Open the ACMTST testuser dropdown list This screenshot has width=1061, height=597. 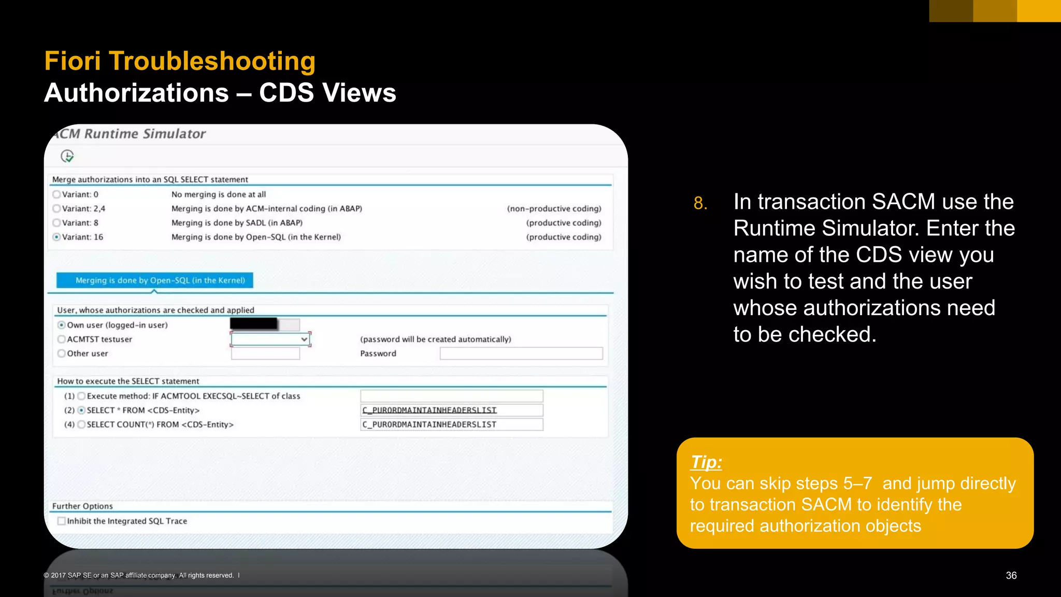coord(305,339)
